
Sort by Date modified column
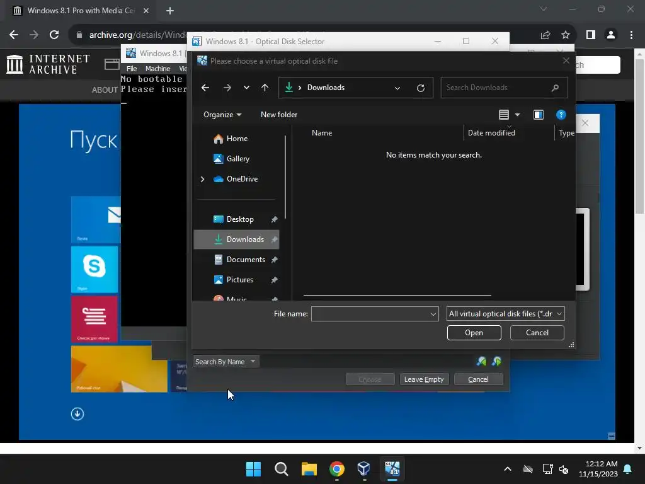click(x=491, y=133)
